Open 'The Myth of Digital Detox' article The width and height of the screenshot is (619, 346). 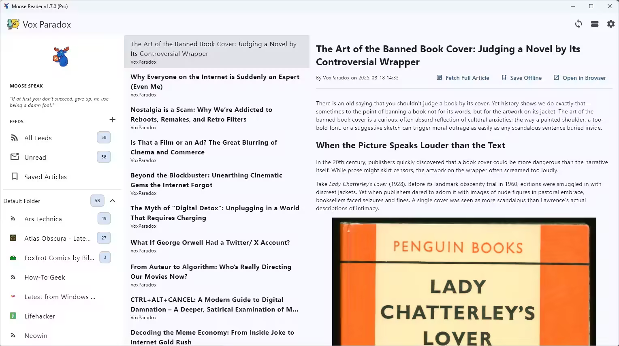coord(217,216)
